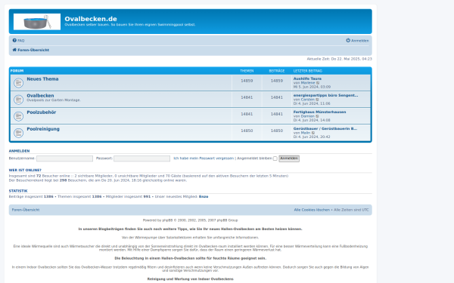Image resolution: width=454 pixels, height=283 pixels.
Task: Click the Poolzubehör forum row icon
Action: 18,116
